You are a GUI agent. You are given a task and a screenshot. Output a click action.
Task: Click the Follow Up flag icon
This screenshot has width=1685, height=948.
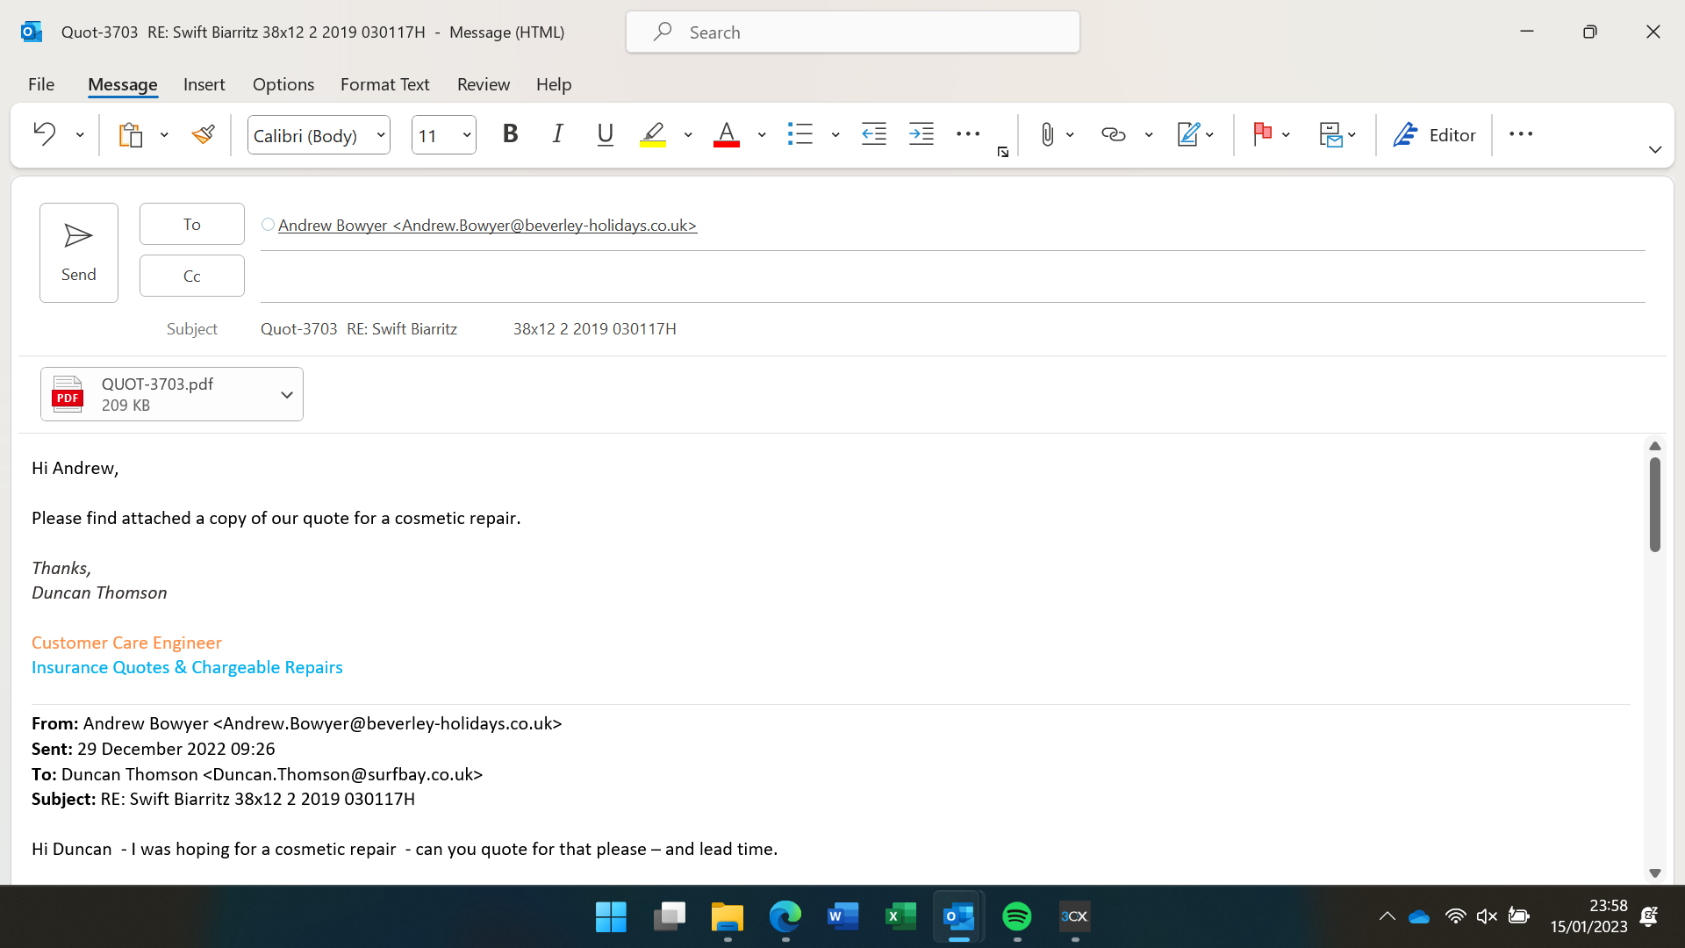pos(1262,134)
